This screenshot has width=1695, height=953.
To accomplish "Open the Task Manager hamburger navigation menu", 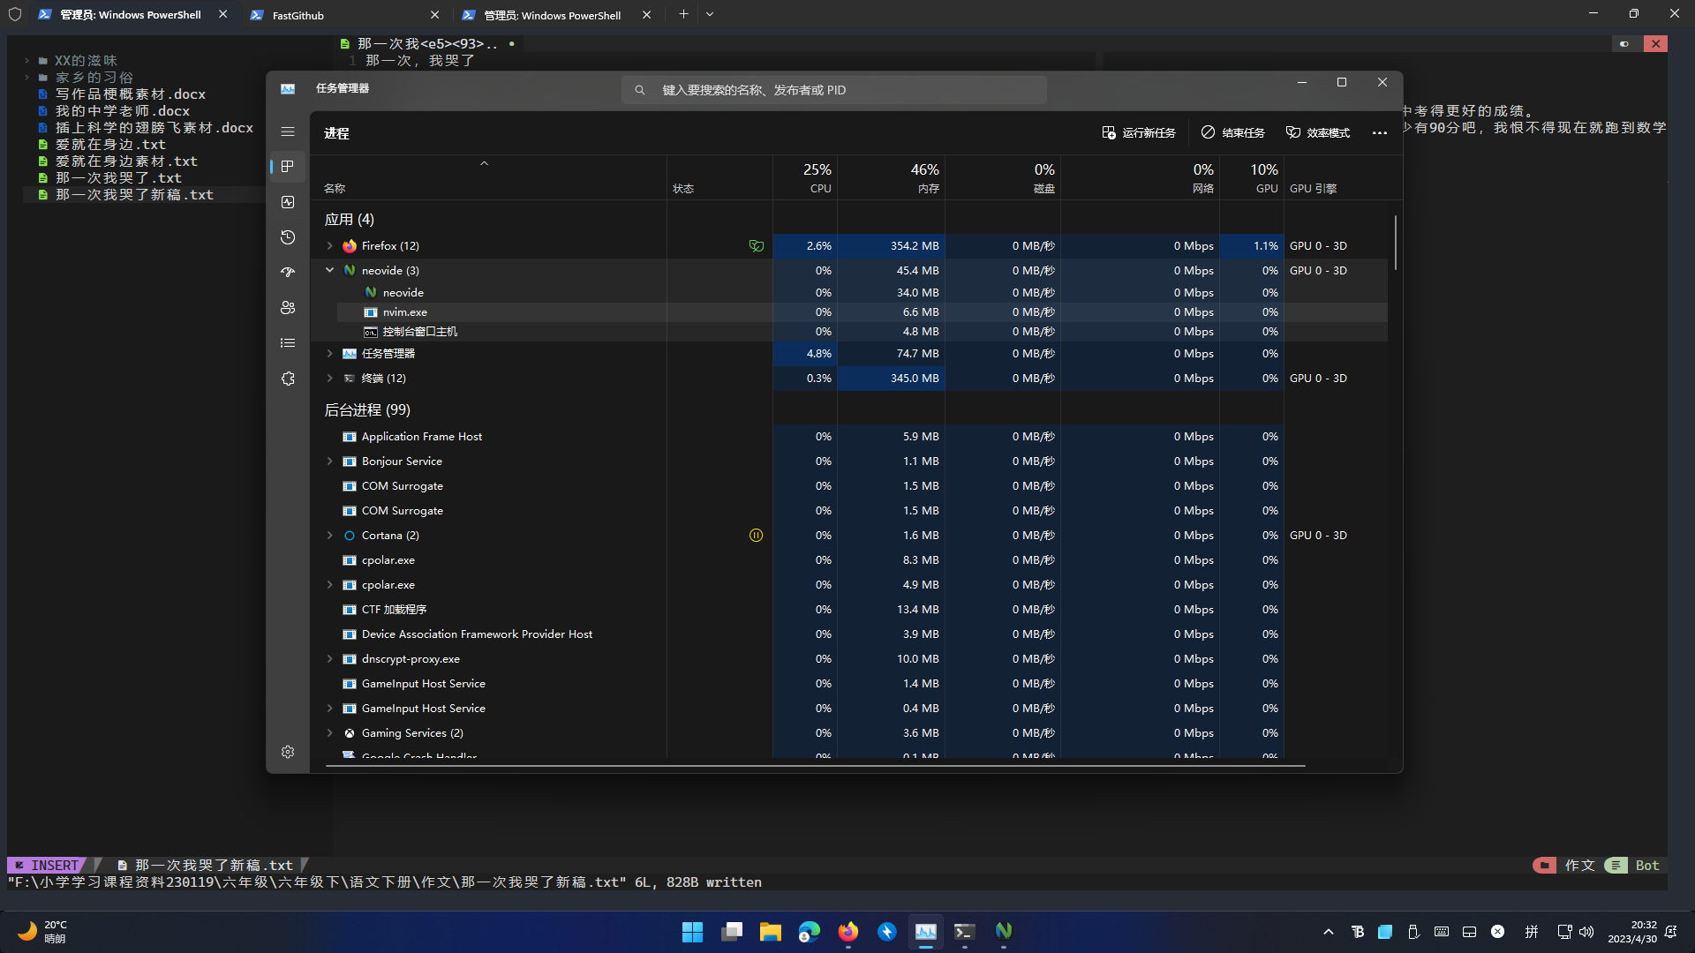I will pos(288,131).
